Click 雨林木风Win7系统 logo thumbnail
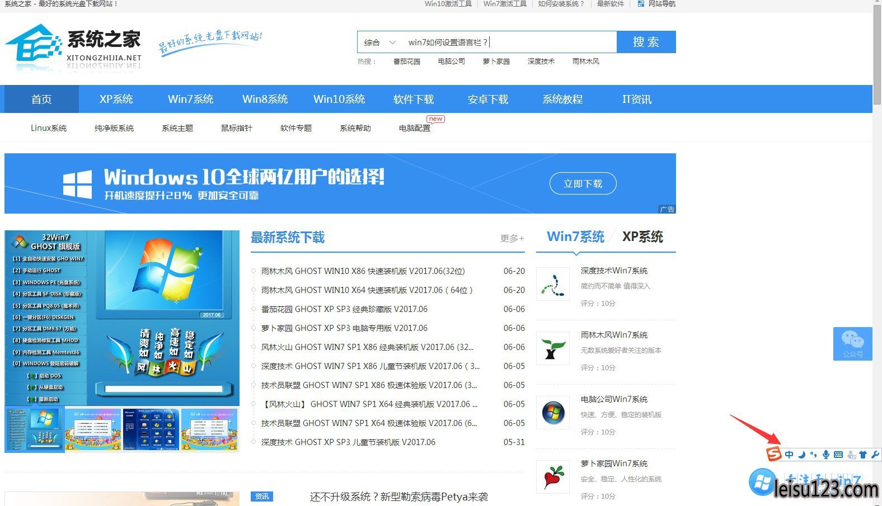 pyautogui.click(x=553, y=348)
